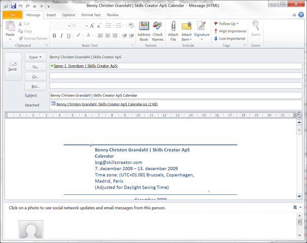Open the Signature dropdown menu
The height and width of the screenshot is (243, 307).
[x=202, y=31]
